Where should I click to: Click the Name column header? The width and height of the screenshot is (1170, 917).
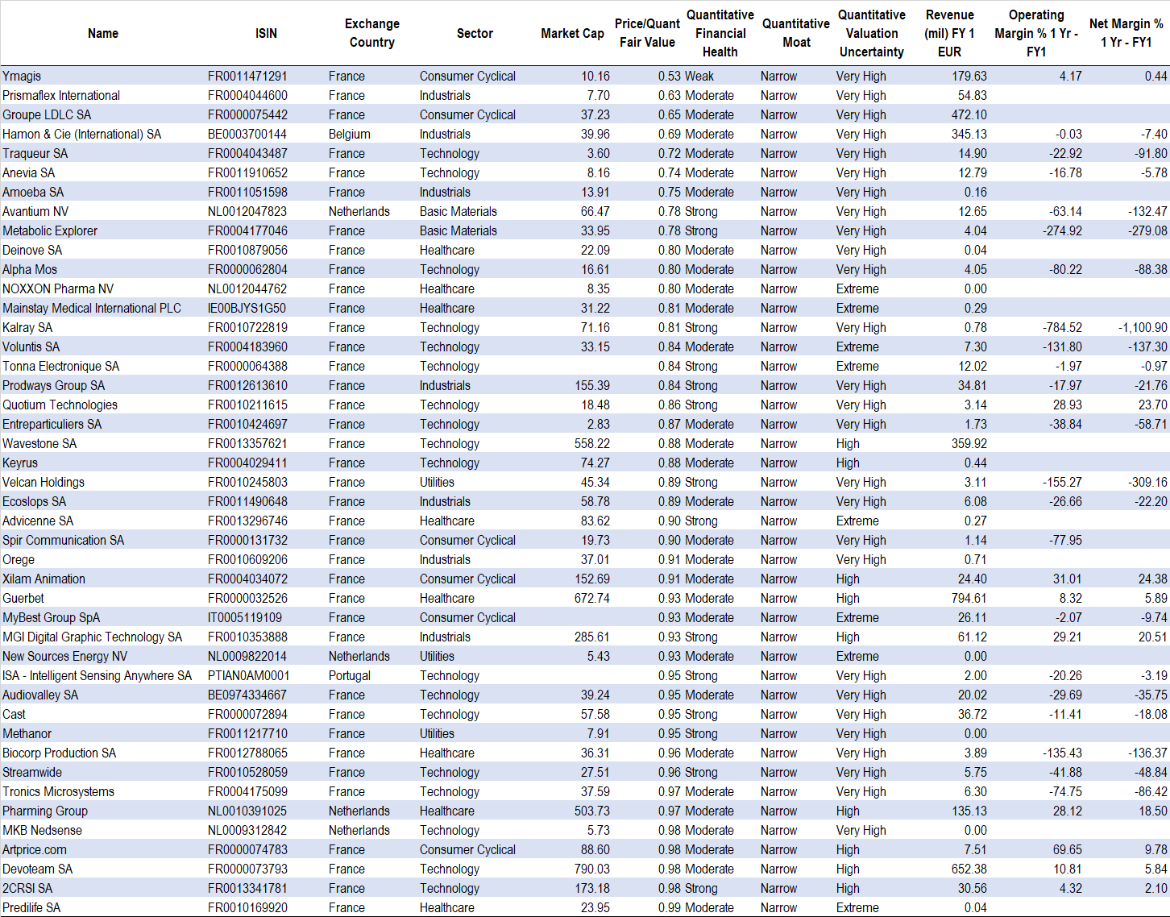[x=103, y=33]
